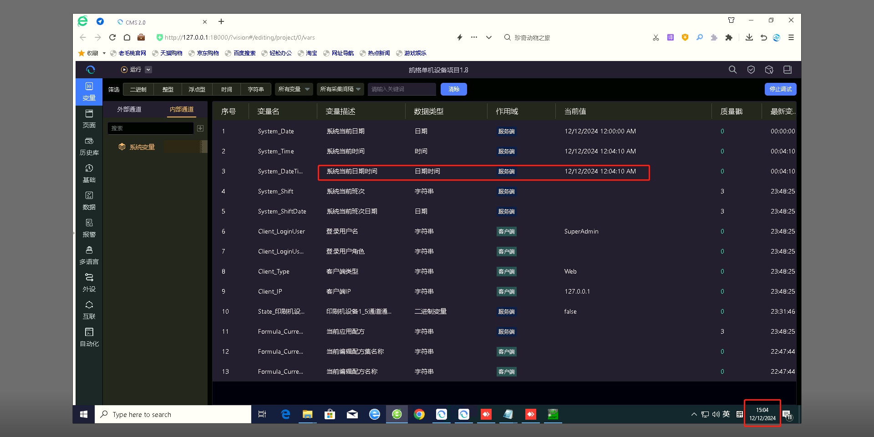This screenshot has width=874, height=437.
Task: Click the 运行 run button
Action: [x=131, y=70]
